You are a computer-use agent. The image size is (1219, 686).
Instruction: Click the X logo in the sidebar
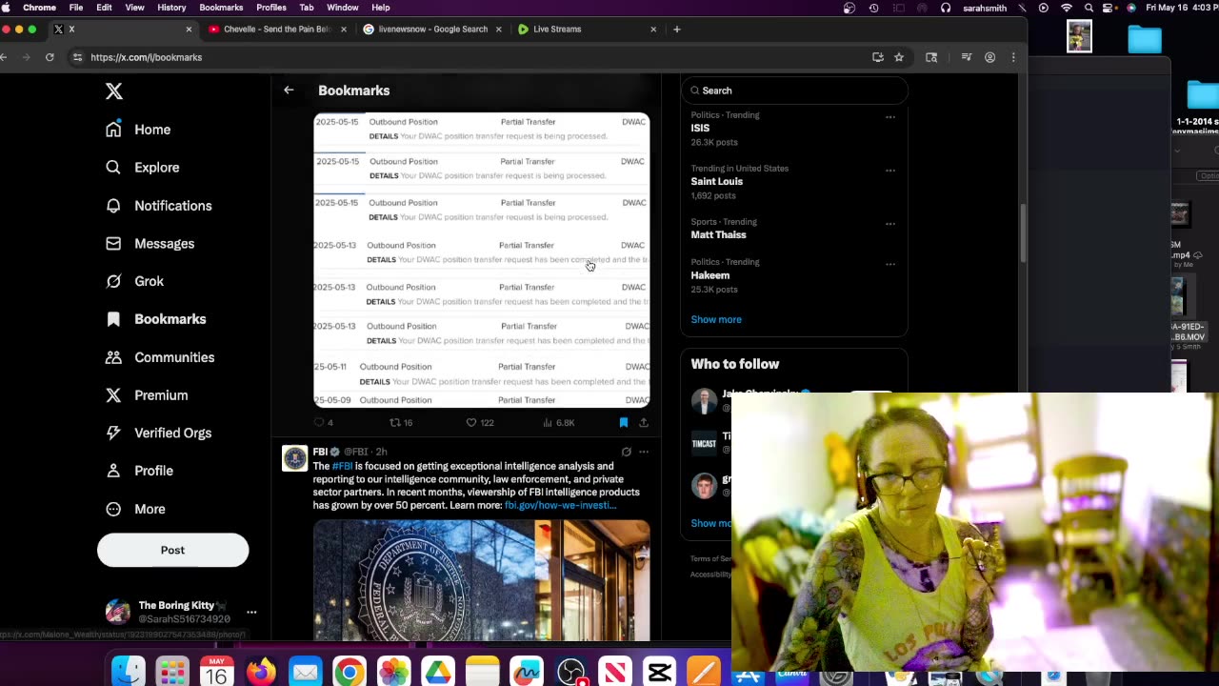(x=114, y=91)
